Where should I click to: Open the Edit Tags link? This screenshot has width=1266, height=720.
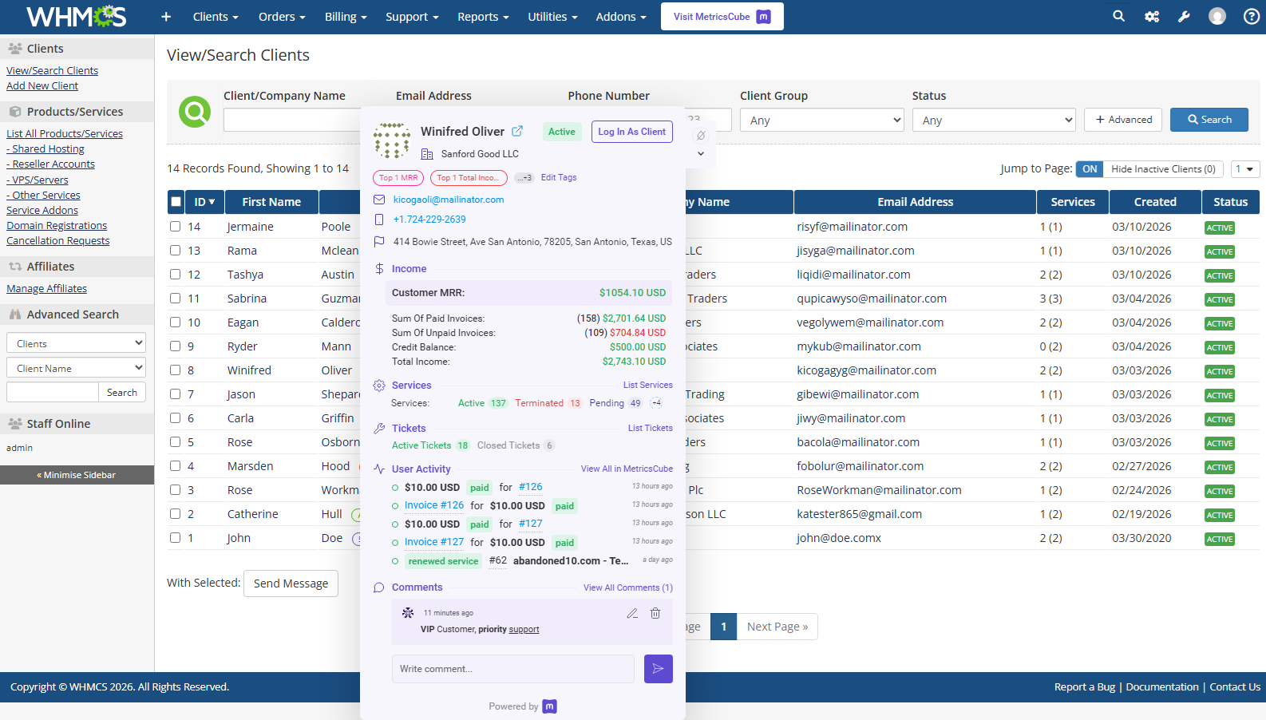[x=559, y=178]
